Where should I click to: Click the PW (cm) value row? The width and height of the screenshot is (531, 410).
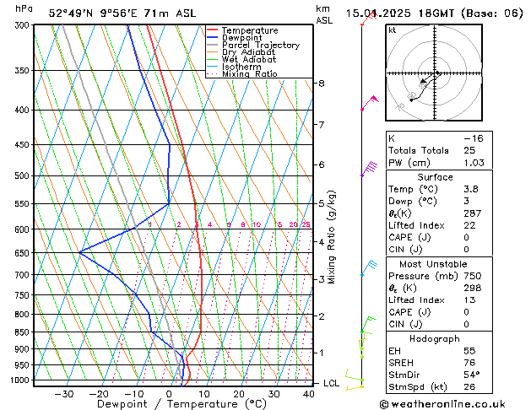439,163
